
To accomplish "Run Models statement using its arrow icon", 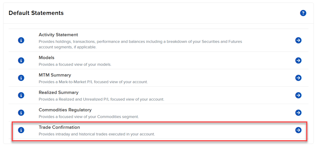I will coord(298,61).
